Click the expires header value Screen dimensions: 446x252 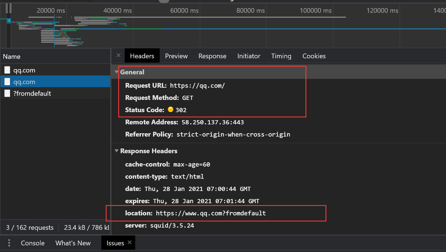pos(206,201)
